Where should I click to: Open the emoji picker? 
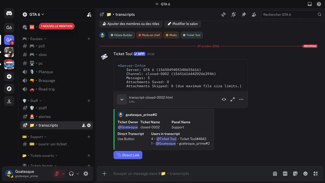point(305,174)
